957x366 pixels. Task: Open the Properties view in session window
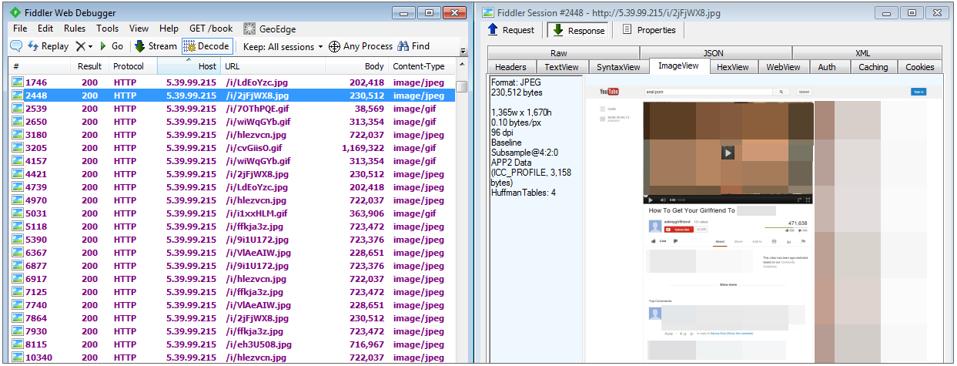click(649, 30)
